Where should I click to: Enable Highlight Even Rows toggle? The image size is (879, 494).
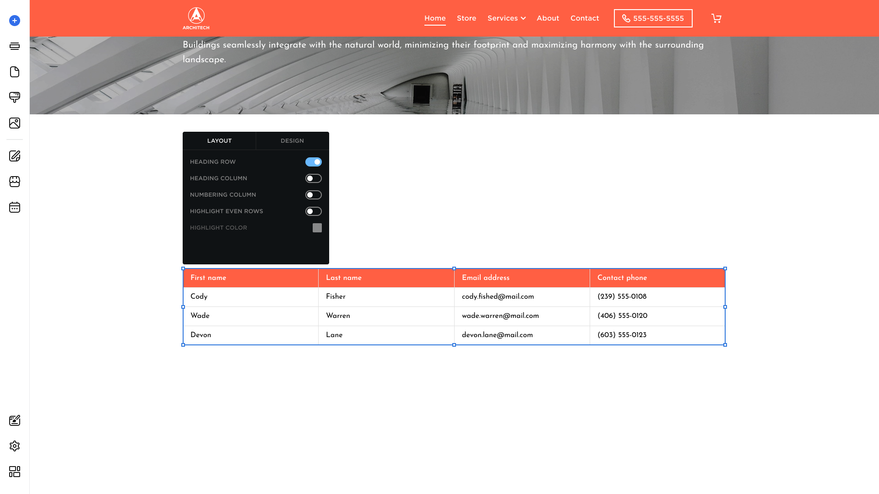(x=314, y=211)
